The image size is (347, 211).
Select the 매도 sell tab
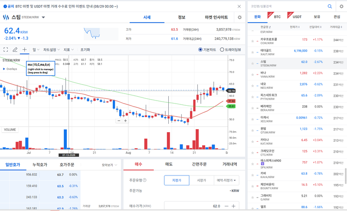click(x=169, y=164)
